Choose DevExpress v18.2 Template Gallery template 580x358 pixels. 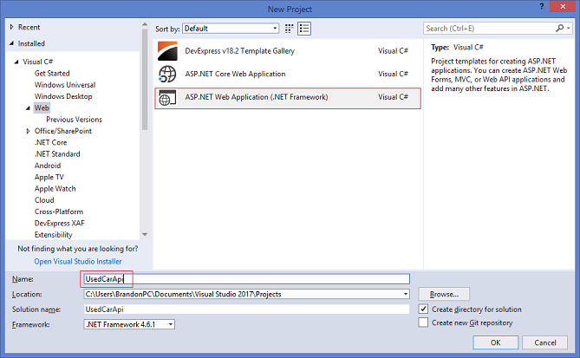click(x=288, y=50)
